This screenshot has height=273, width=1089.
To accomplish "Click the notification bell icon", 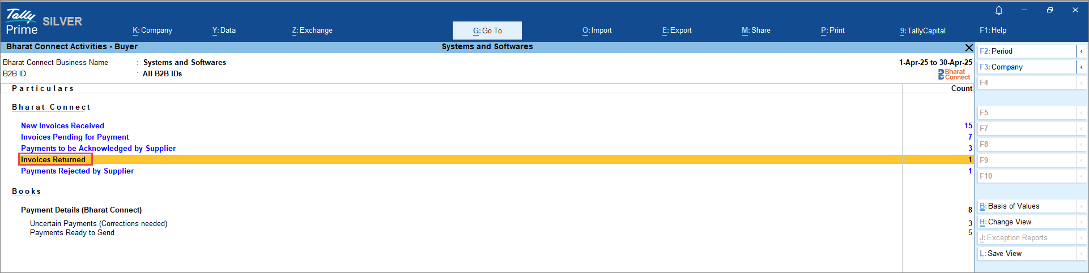I will [x=999, y=10].
